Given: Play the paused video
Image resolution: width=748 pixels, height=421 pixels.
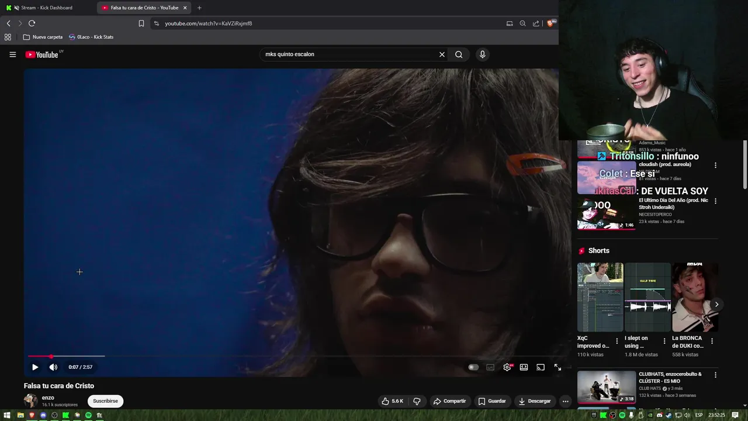Looking at the screenshot, I should point(35,367).
